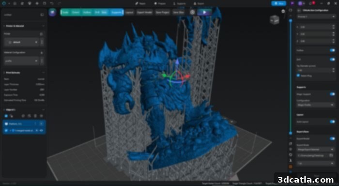
Task: Click the orientation view cube
Action: coord(275,20)
